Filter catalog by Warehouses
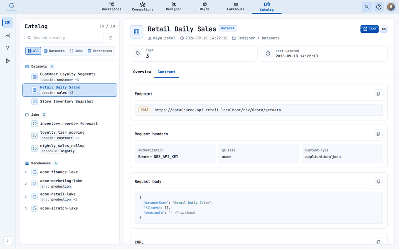Screen dimensions: 399x249 (x=100, y=51)
